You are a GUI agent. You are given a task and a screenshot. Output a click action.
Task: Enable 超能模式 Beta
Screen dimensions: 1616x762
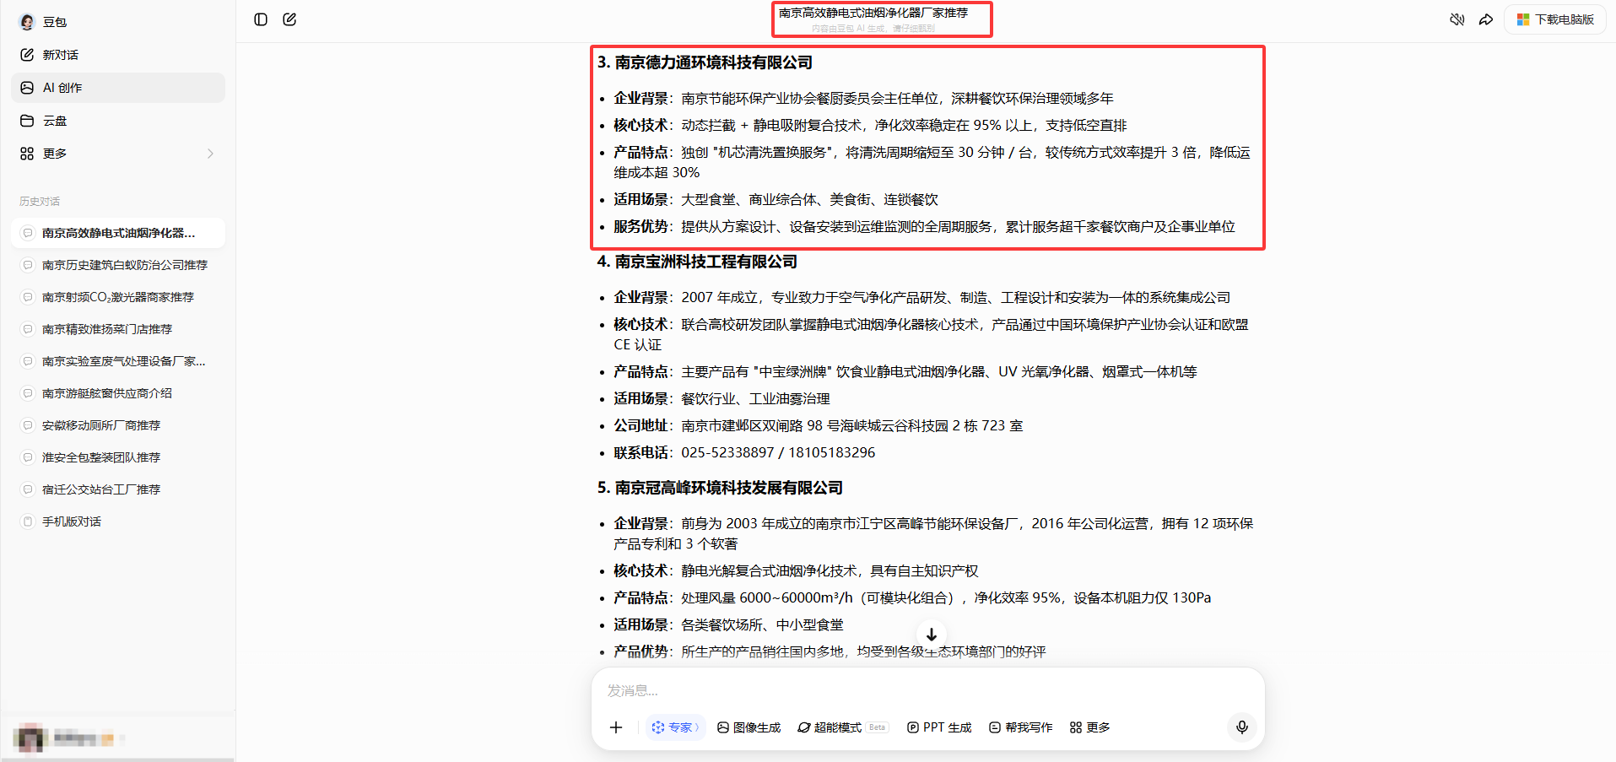pos(842,727)
